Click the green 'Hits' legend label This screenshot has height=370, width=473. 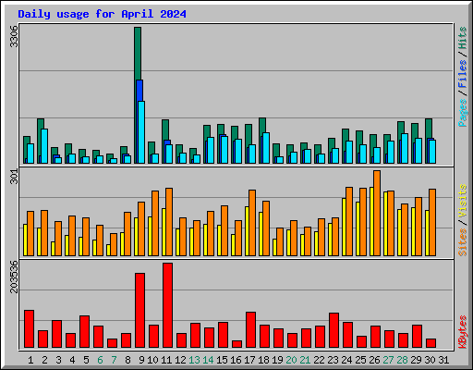pos(463,38)
